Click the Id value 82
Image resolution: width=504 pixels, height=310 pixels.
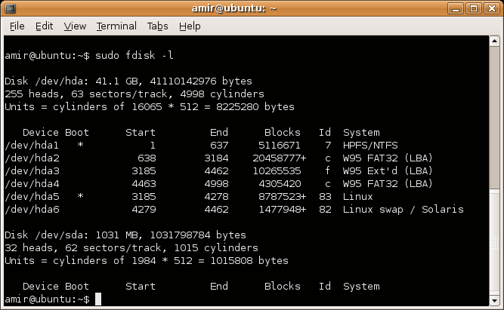click(325, 209)
